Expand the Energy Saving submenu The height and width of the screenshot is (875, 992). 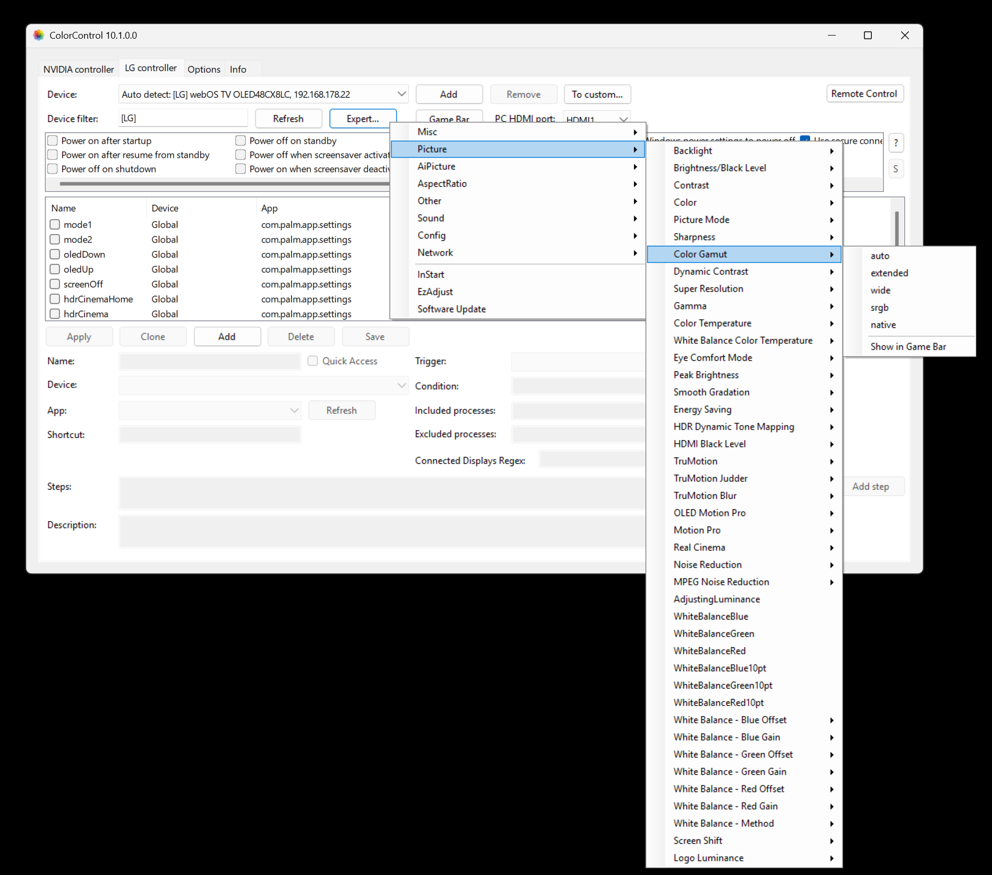744,409
